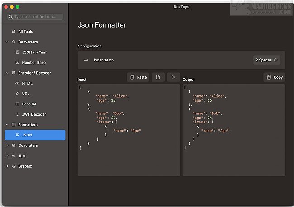Image resolution: width=294 pixels, height=207 pixels.
Task: Clear input with the X button
Action: click(173, 77)
